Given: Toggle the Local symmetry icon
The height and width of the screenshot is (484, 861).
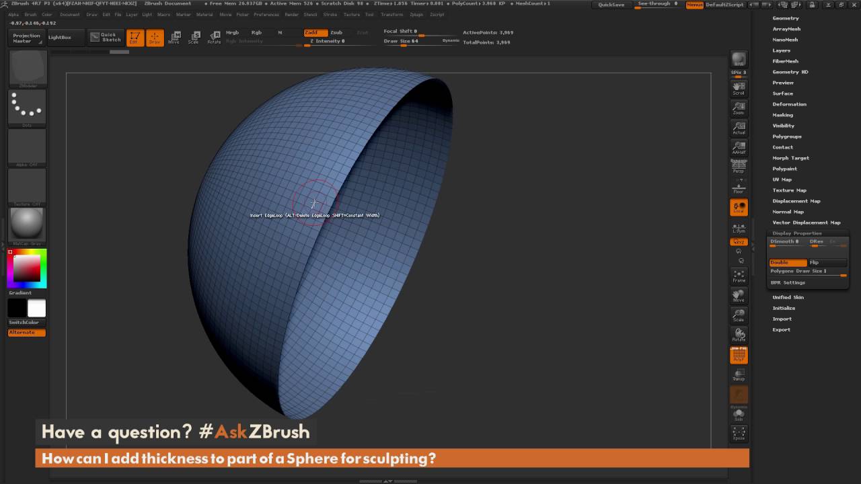Looking at the screenshot, I should (x=739, y=207).
